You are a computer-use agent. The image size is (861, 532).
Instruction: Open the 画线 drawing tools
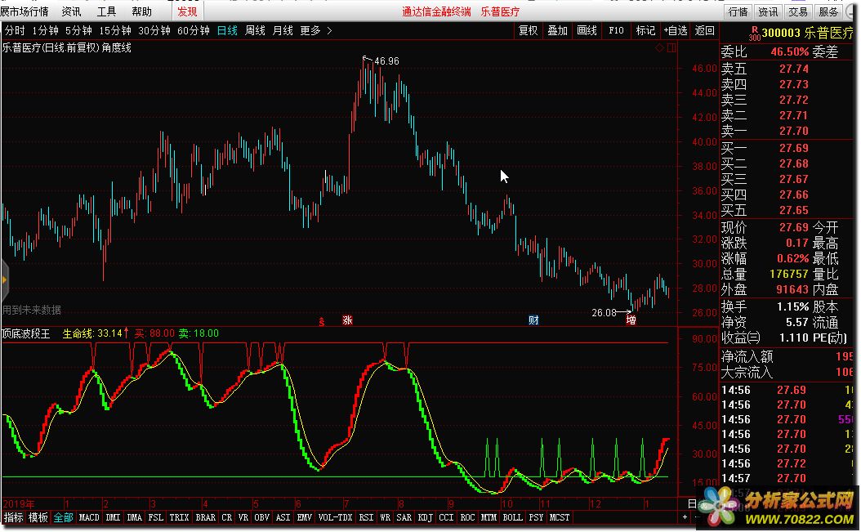click(587, 31)
